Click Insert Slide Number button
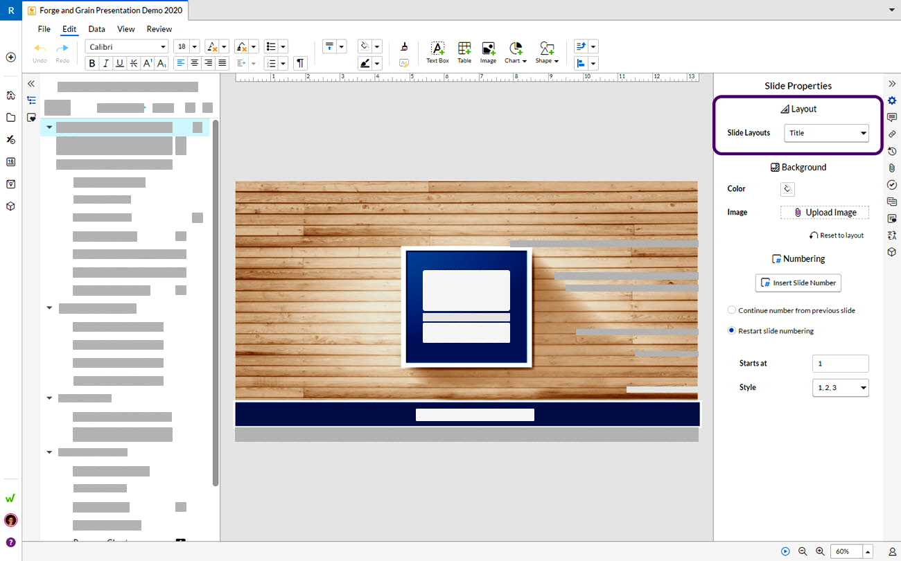The height and width of the screenshot is (561, 901). 798,283
